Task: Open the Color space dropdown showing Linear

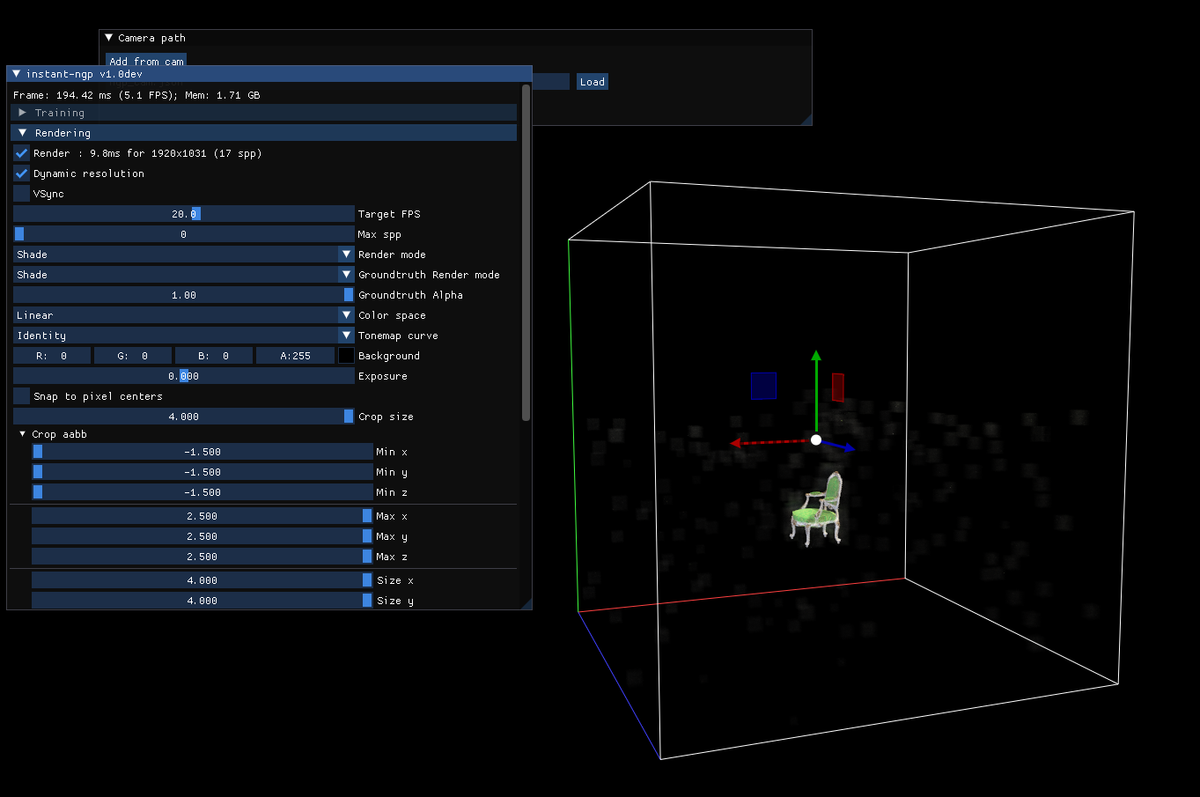Action: click(346, 314)
